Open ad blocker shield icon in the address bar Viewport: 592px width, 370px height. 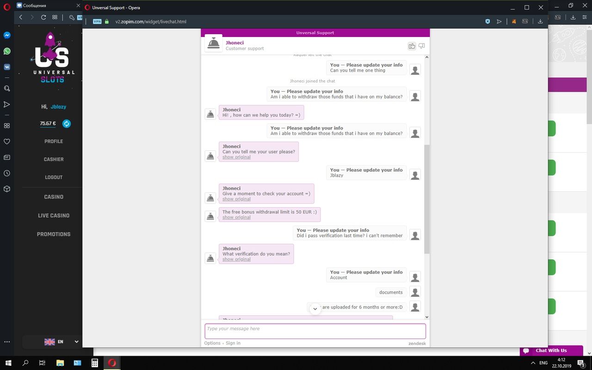[x=487, y=21]
